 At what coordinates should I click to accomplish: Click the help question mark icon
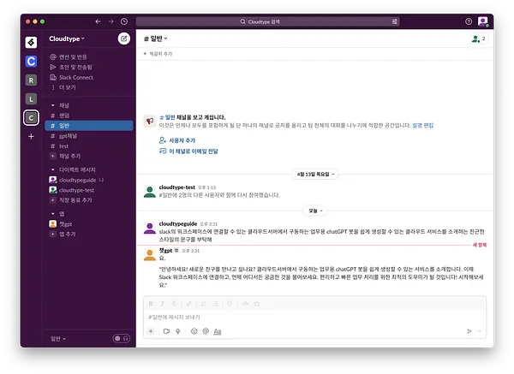(469, 21)
